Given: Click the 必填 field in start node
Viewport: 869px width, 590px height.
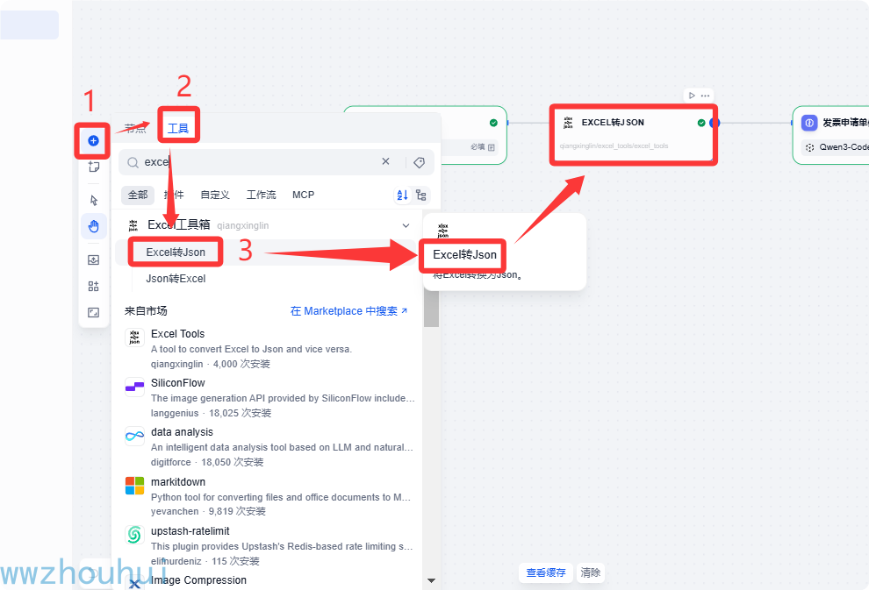Looking at the screenshot, I should pos(484,146).
